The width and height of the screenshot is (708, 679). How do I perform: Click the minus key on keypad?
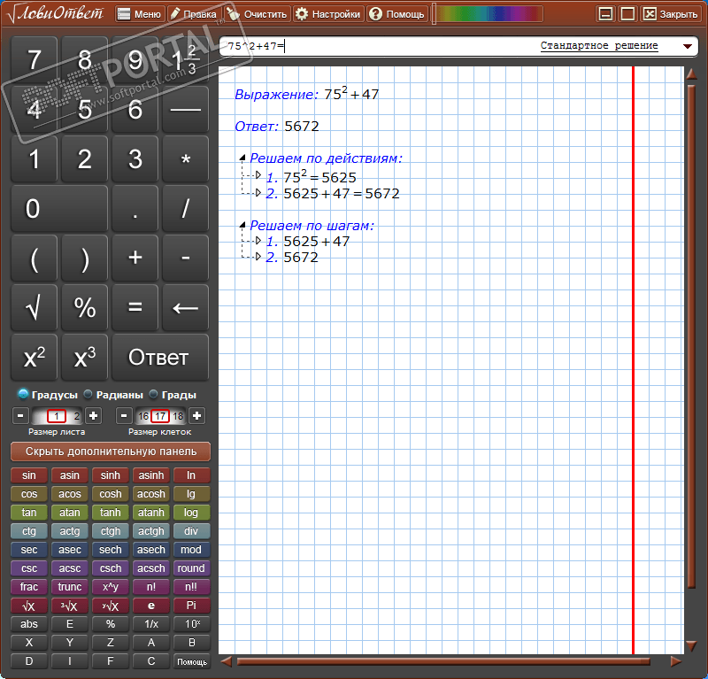point(185,258)
